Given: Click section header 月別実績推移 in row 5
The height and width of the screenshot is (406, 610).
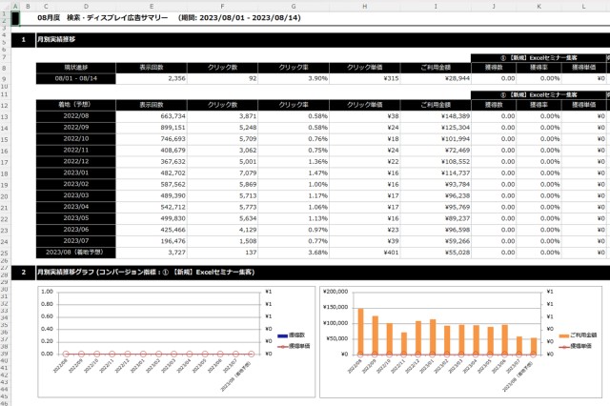Looking at the screenshot, I should click(56, 40).
